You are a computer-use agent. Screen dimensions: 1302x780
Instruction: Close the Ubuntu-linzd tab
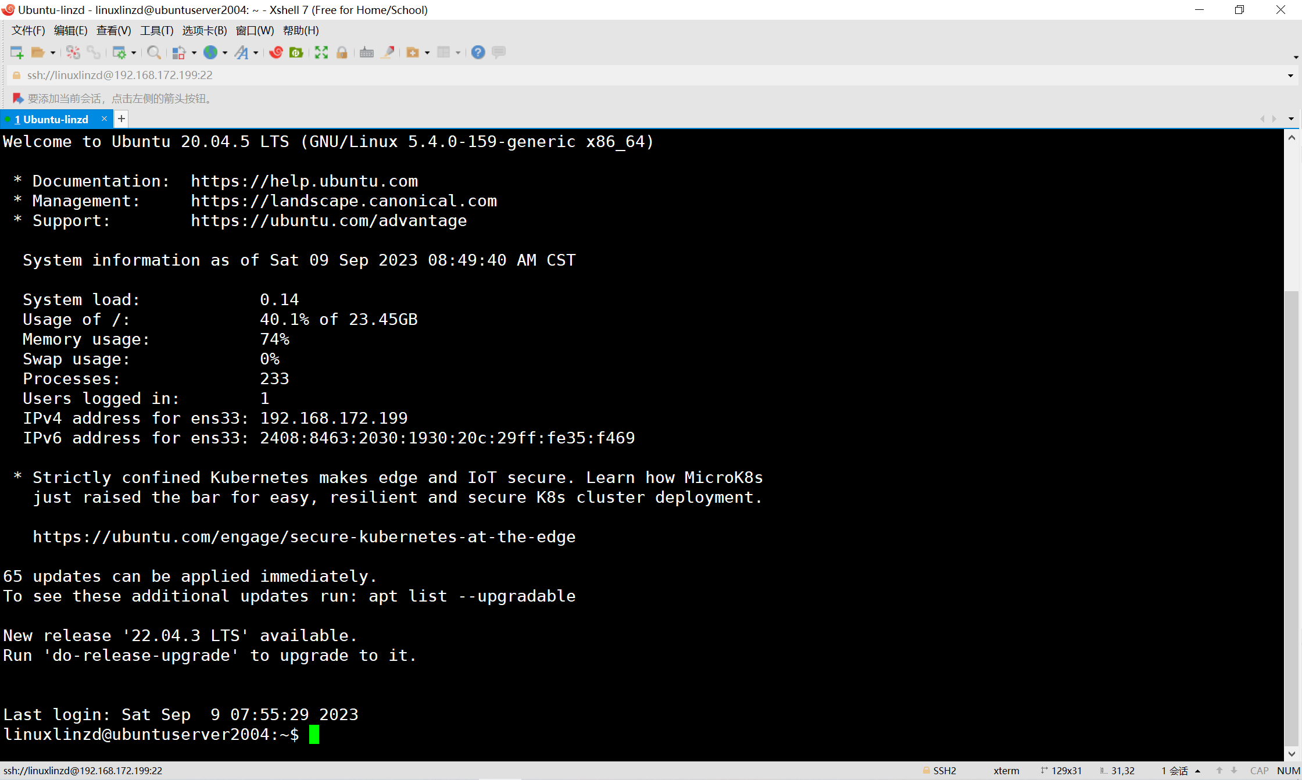tap(104, 119)
